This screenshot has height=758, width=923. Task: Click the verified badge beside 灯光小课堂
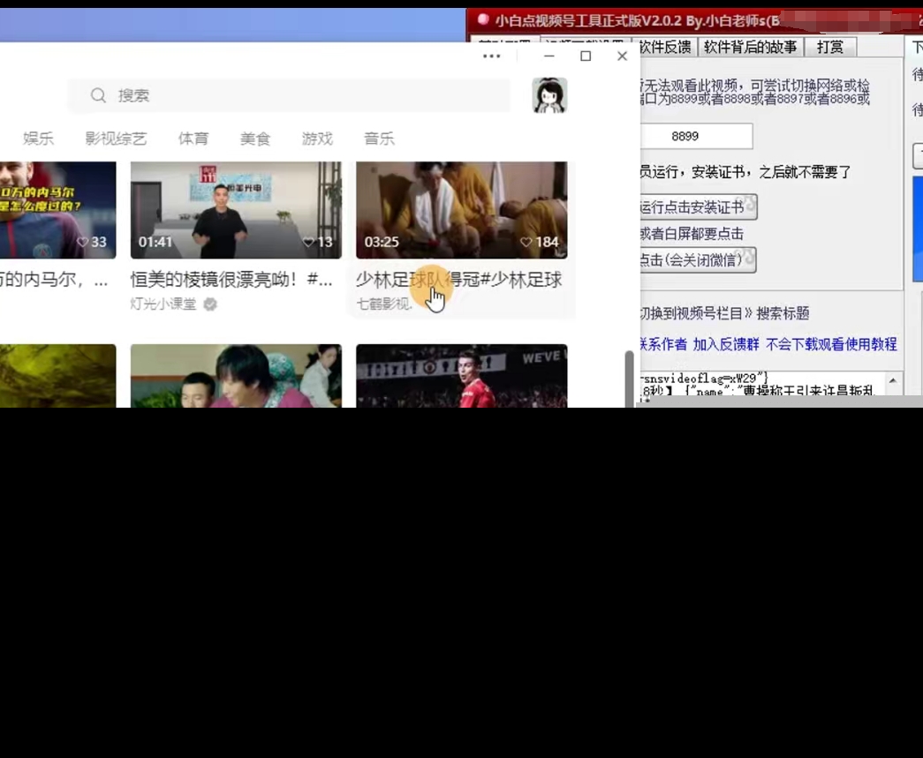coord(210,304)
